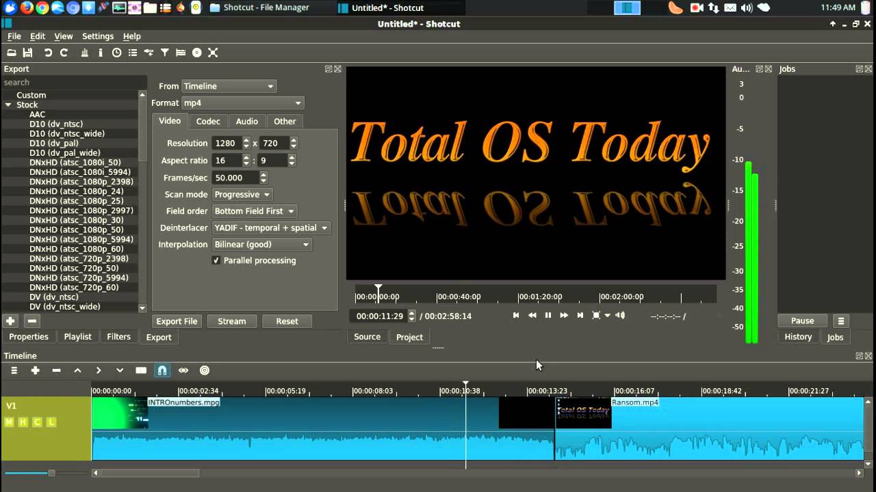
Task: Open Properties via the info icon
Action: [x=101, y=53]
